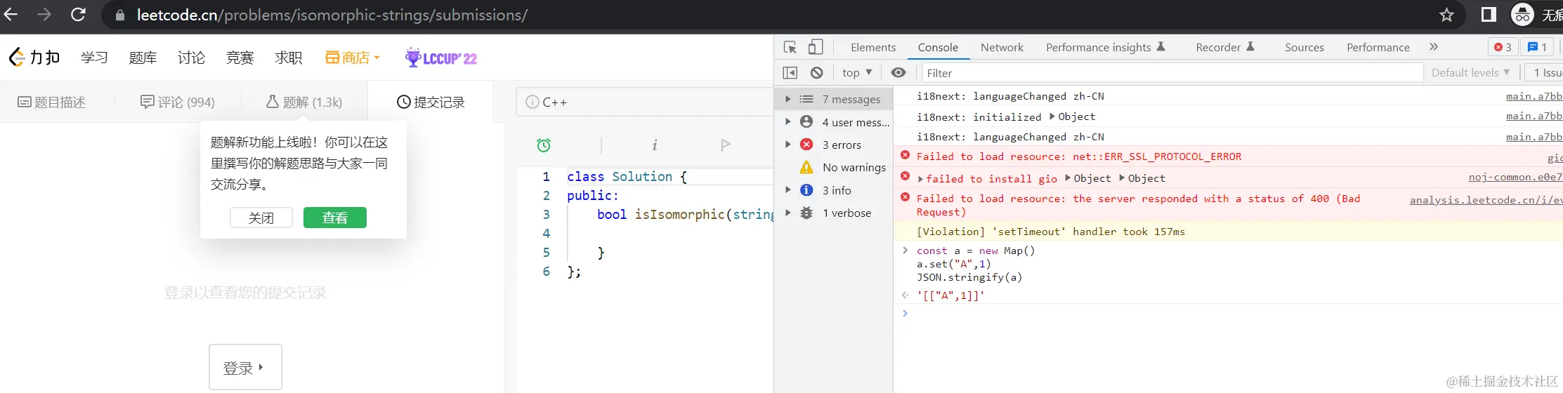The height and width of the screenshot is (393, 1563).
Task: Clear the console with the ban icon
Action: pyautogui.click(x=816, y=72)
